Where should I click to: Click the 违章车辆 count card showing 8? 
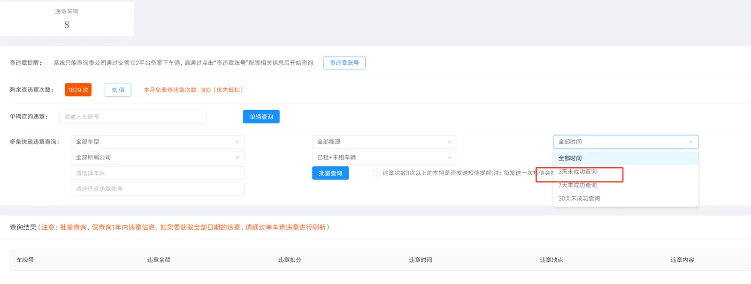67,19
